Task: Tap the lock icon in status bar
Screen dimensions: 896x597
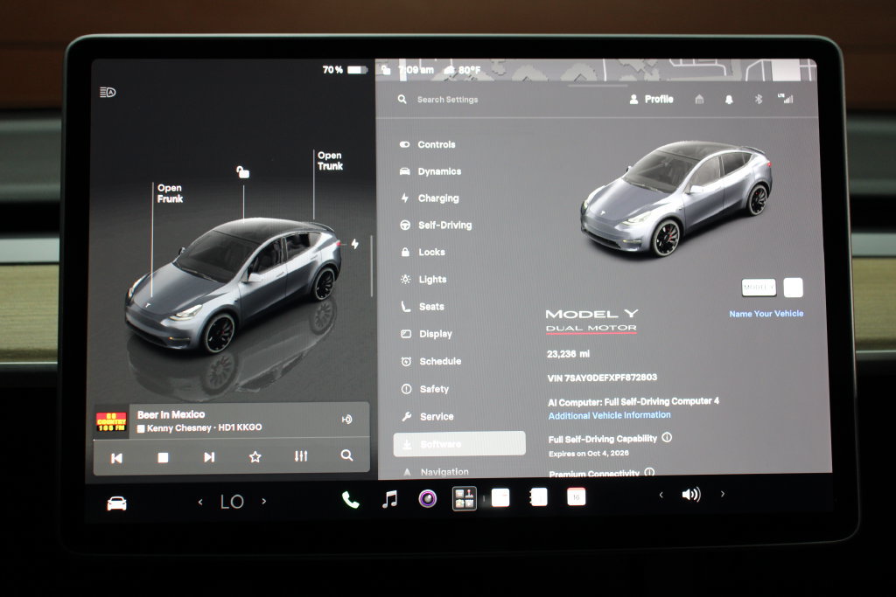Action: point(386,70)
